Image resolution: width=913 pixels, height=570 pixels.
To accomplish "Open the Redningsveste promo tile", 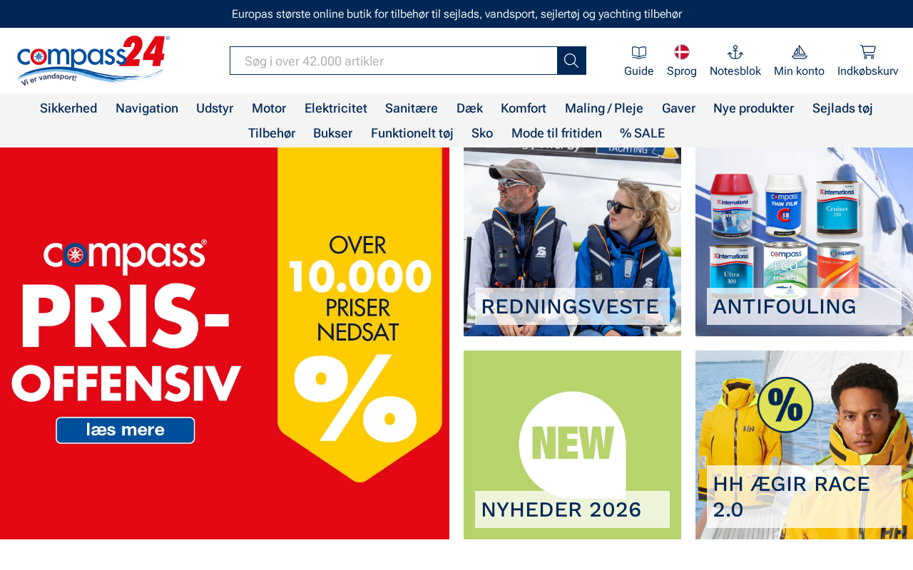I will [572, 242].
